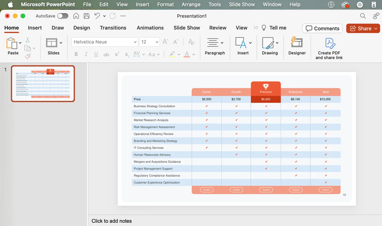382x226 pixels.
Task: Toggle Strikethrough formatting
Action: pos(106,54)
